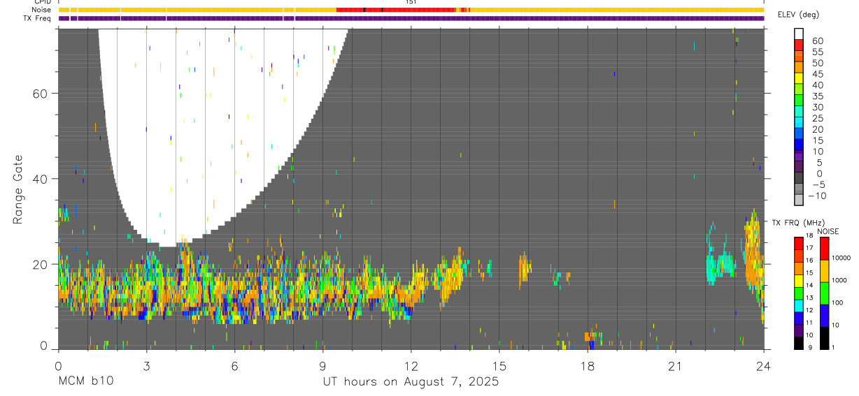859x396 pixels.
Task: Click the 17 value in TX FRQ legend
Action: pos(810,247)
